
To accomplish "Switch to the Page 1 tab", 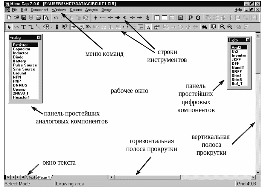I will point(44,177).
